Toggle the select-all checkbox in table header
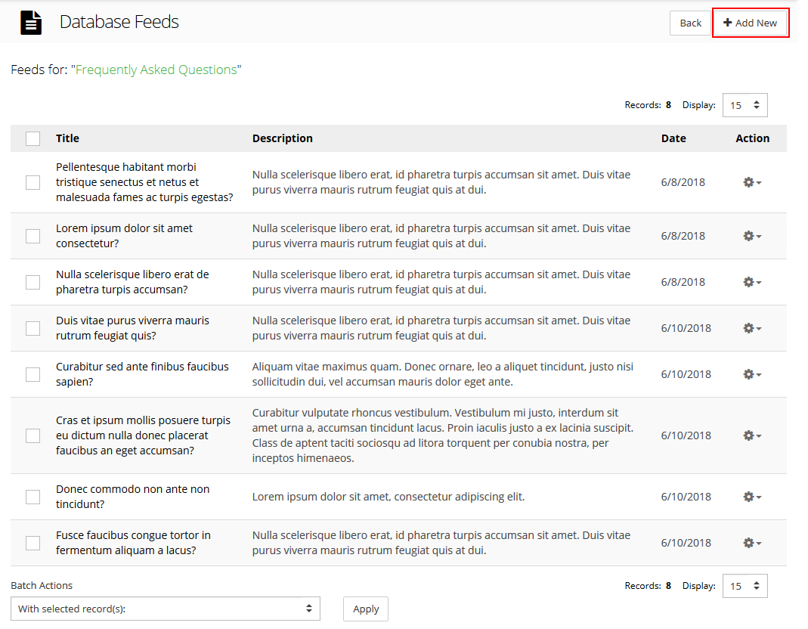 [x=33, y=138]
